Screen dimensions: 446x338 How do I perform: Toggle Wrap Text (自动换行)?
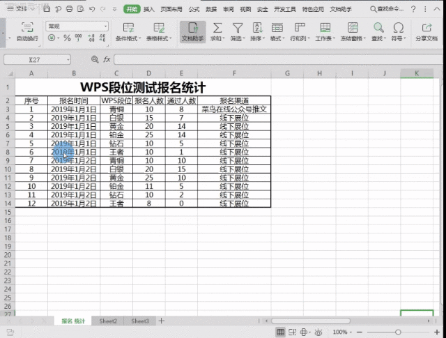(x=27, y=31)
